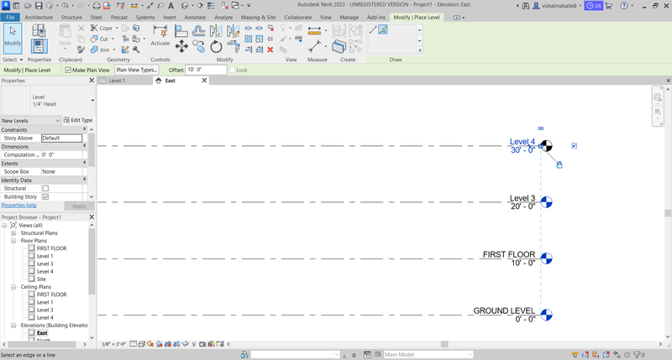This screenshot has height=360, width=672.
Task: Click the lock padlock icon near Level 4
Action: click(x=559, y=164)
